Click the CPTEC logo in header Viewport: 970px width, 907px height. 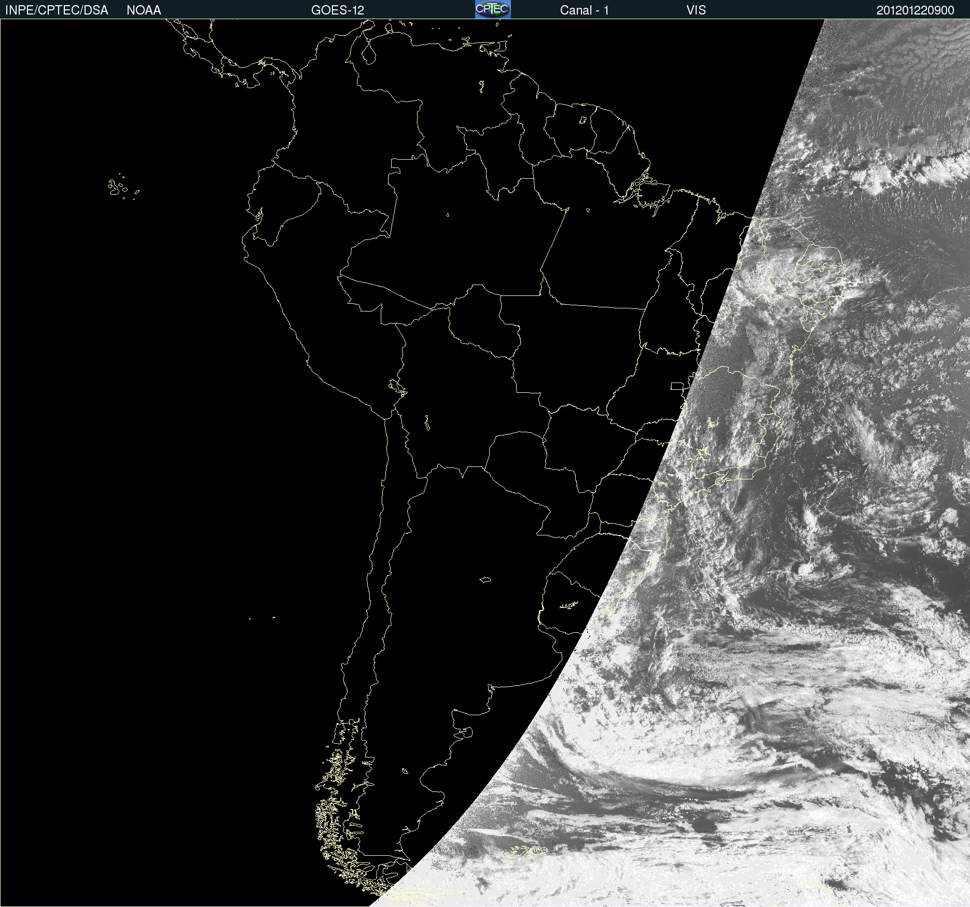tap(493, 9)
